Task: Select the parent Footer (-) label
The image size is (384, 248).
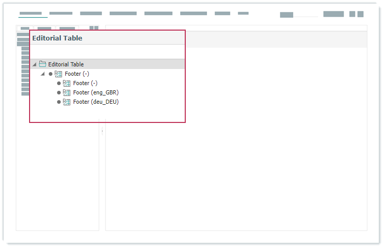Action: (77, 74)
